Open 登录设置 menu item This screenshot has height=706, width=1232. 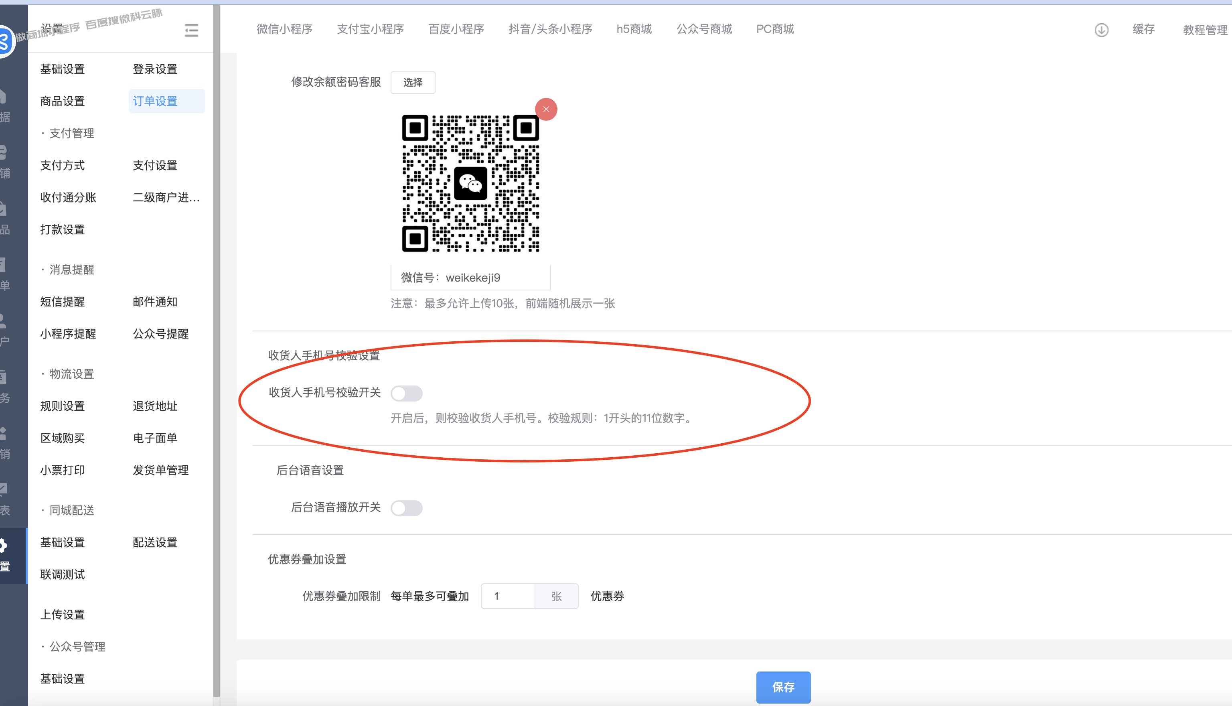coord(155,69)
